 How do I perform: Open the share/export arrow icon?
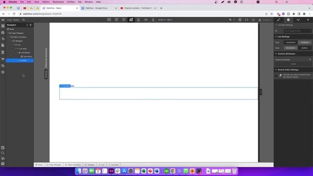pyautogui.click(x=253, y=20)
